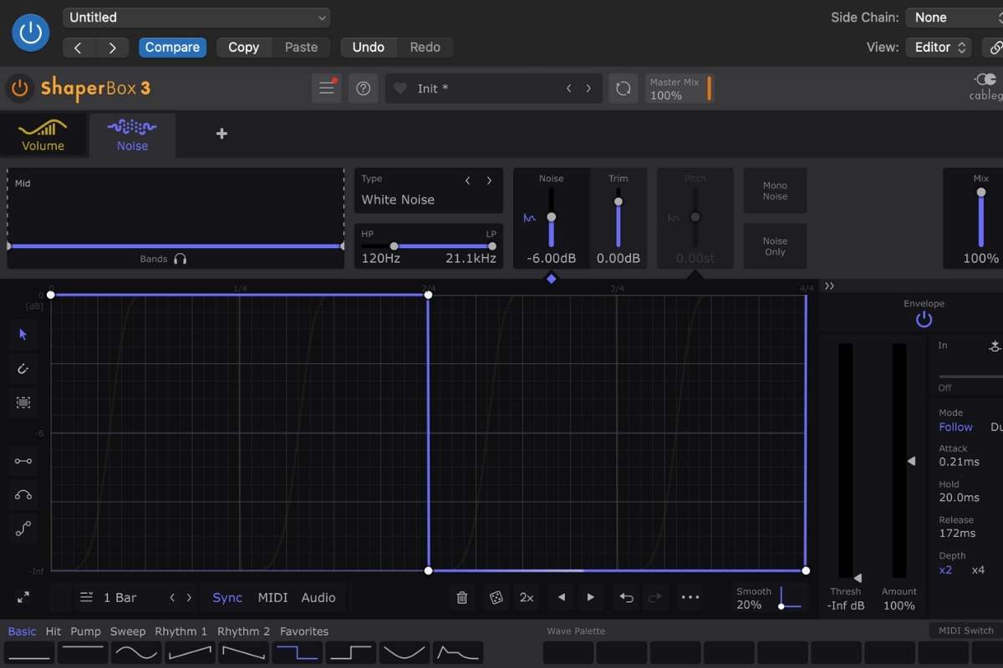Select MIDI trigger mode
The height and width of the screenshot is (668, 1003).
pyautogui.click(x=272, y=598)
